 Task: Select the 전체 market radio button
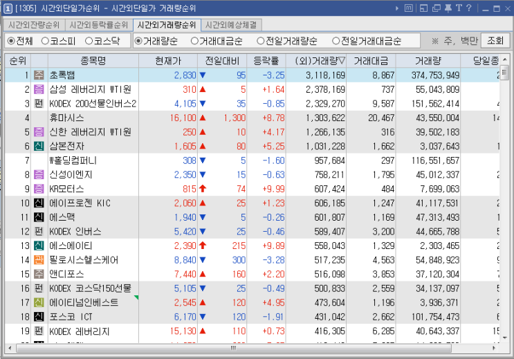[11, 41]
